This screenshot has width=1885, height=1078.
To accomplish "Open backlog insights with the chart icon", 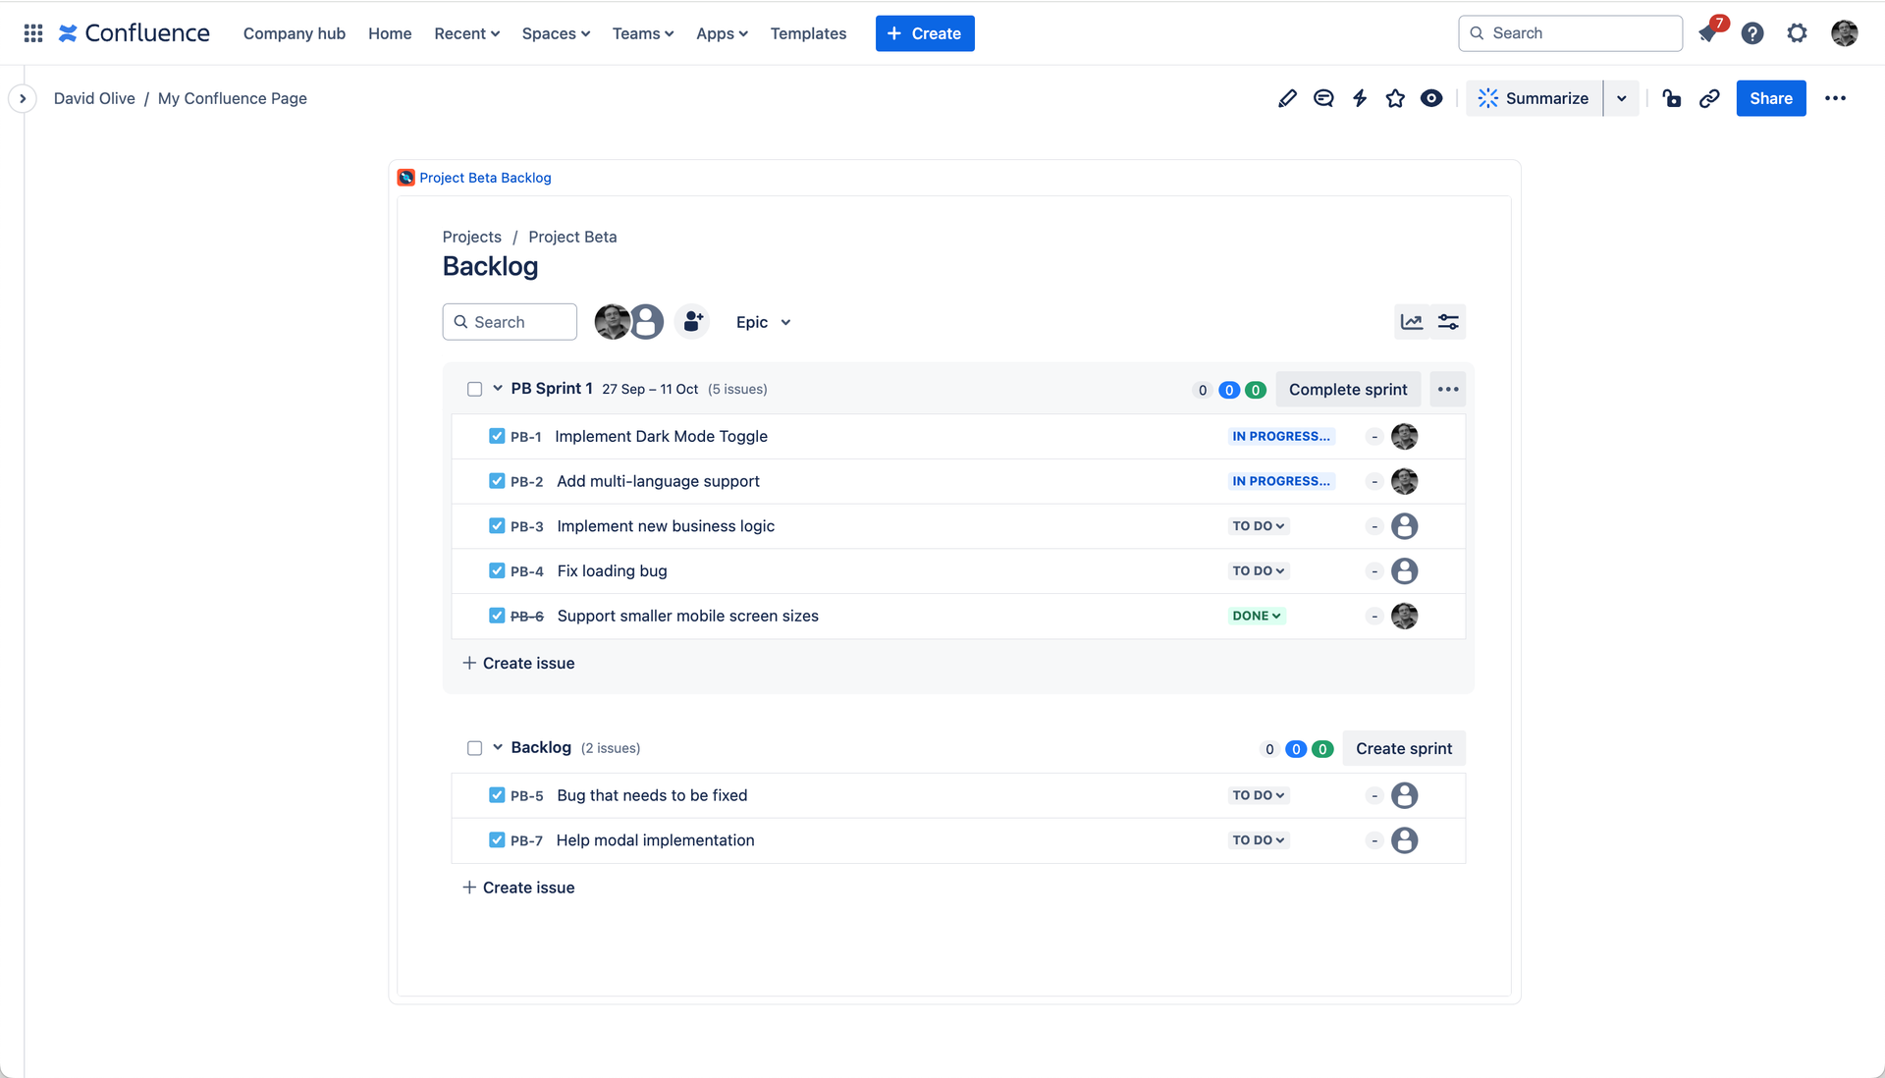I will 1412,321.
